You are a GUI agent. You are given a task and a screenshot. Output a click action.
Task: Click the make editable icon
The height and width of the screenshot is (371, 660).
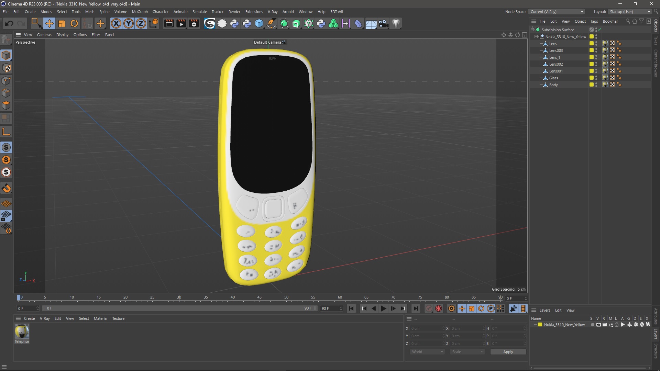6,40
